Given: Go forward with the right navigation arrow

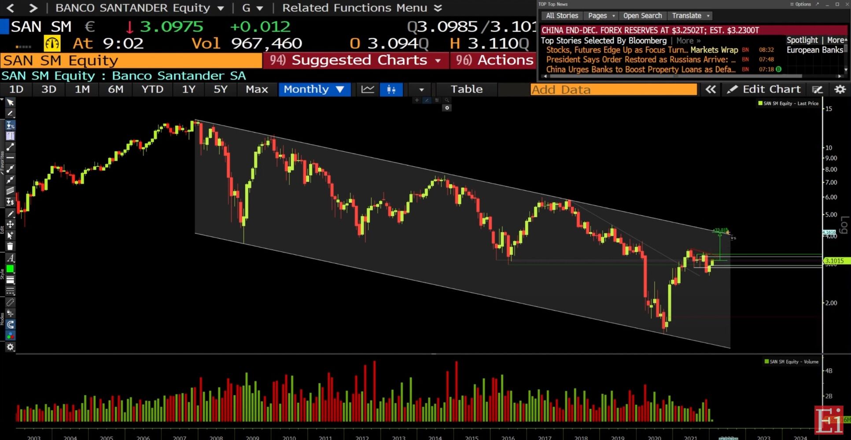Looking at the screenshot, I should 33,8.
